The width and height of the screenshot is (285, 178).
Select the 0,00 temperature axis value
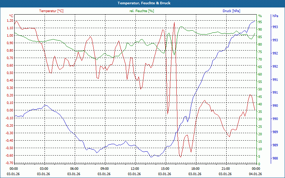pyautogui.click(x=10, y=110)
